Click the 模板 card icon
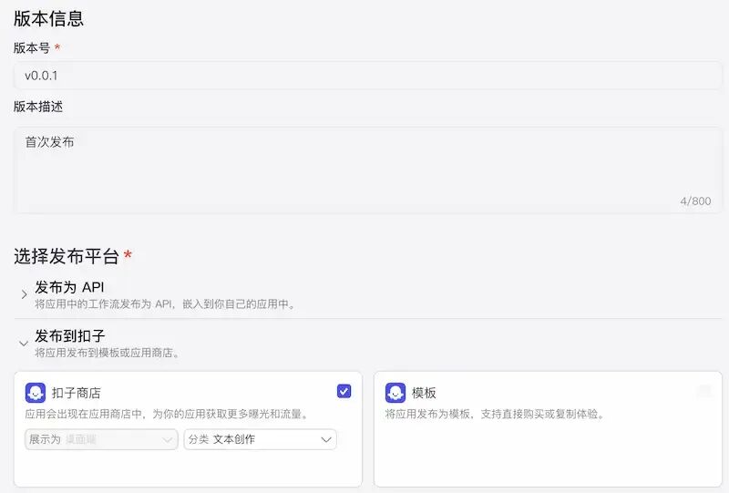Screen dimensions: 729x493 pyautogui.click(x=395, y=393)
